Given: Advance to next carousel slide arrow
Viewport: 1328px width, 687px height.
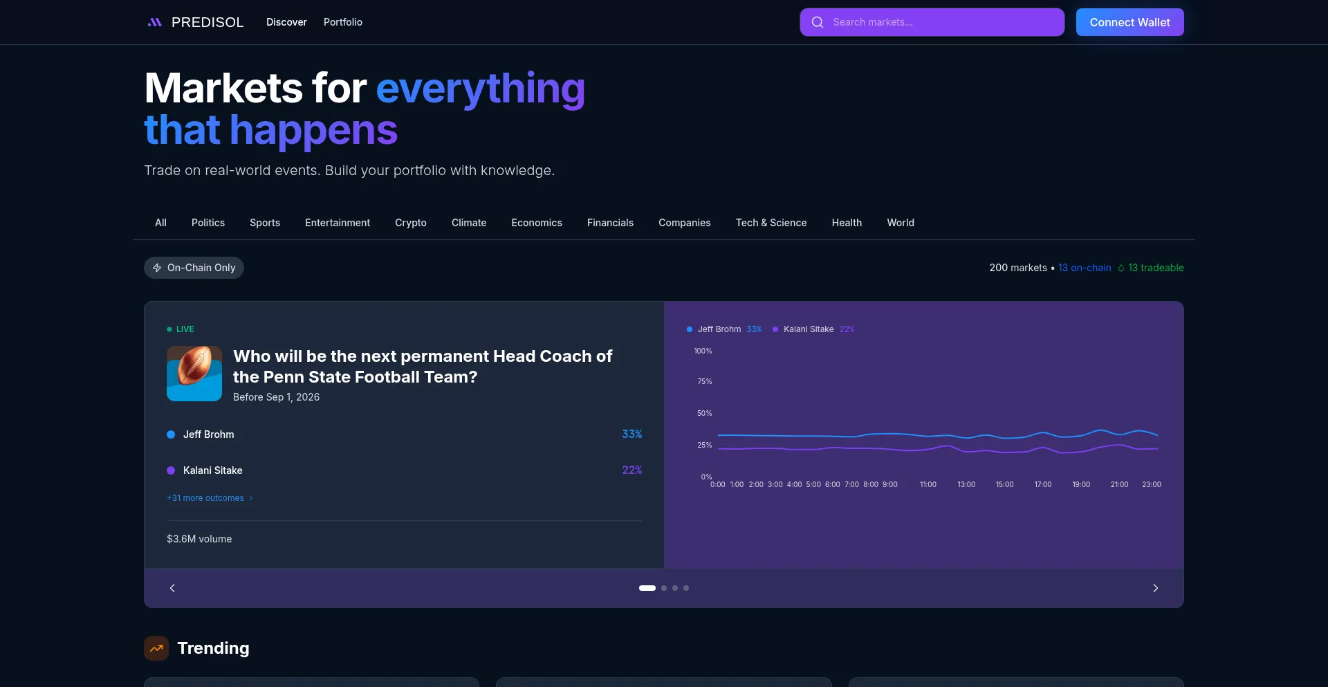Looking at the screenshot, I should (x=1155, y=588).
